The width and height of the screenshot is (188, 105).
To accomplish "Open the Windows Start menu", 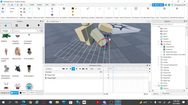I will coord(3,102).
